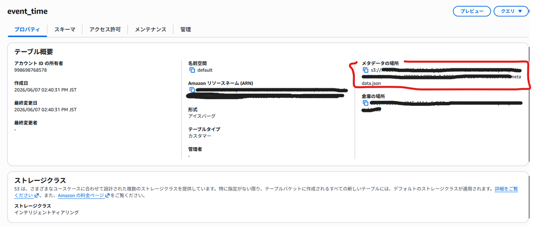Click the カスタマー table type value
This screenshot has width=533, height=226.
click(x=199, y=136)
